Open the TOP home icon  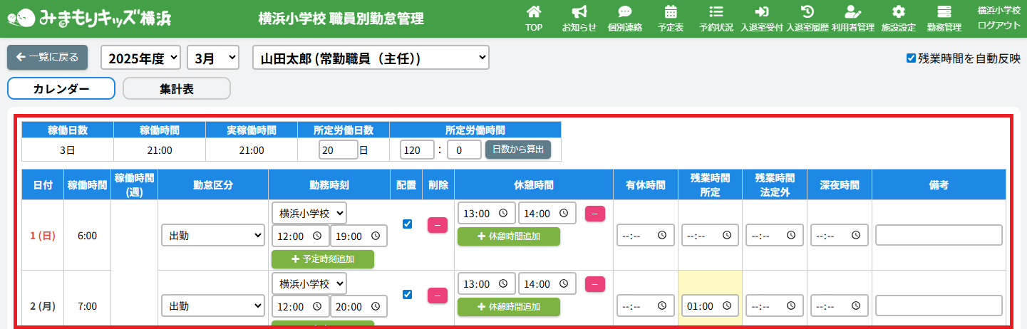tap(533, 12)
